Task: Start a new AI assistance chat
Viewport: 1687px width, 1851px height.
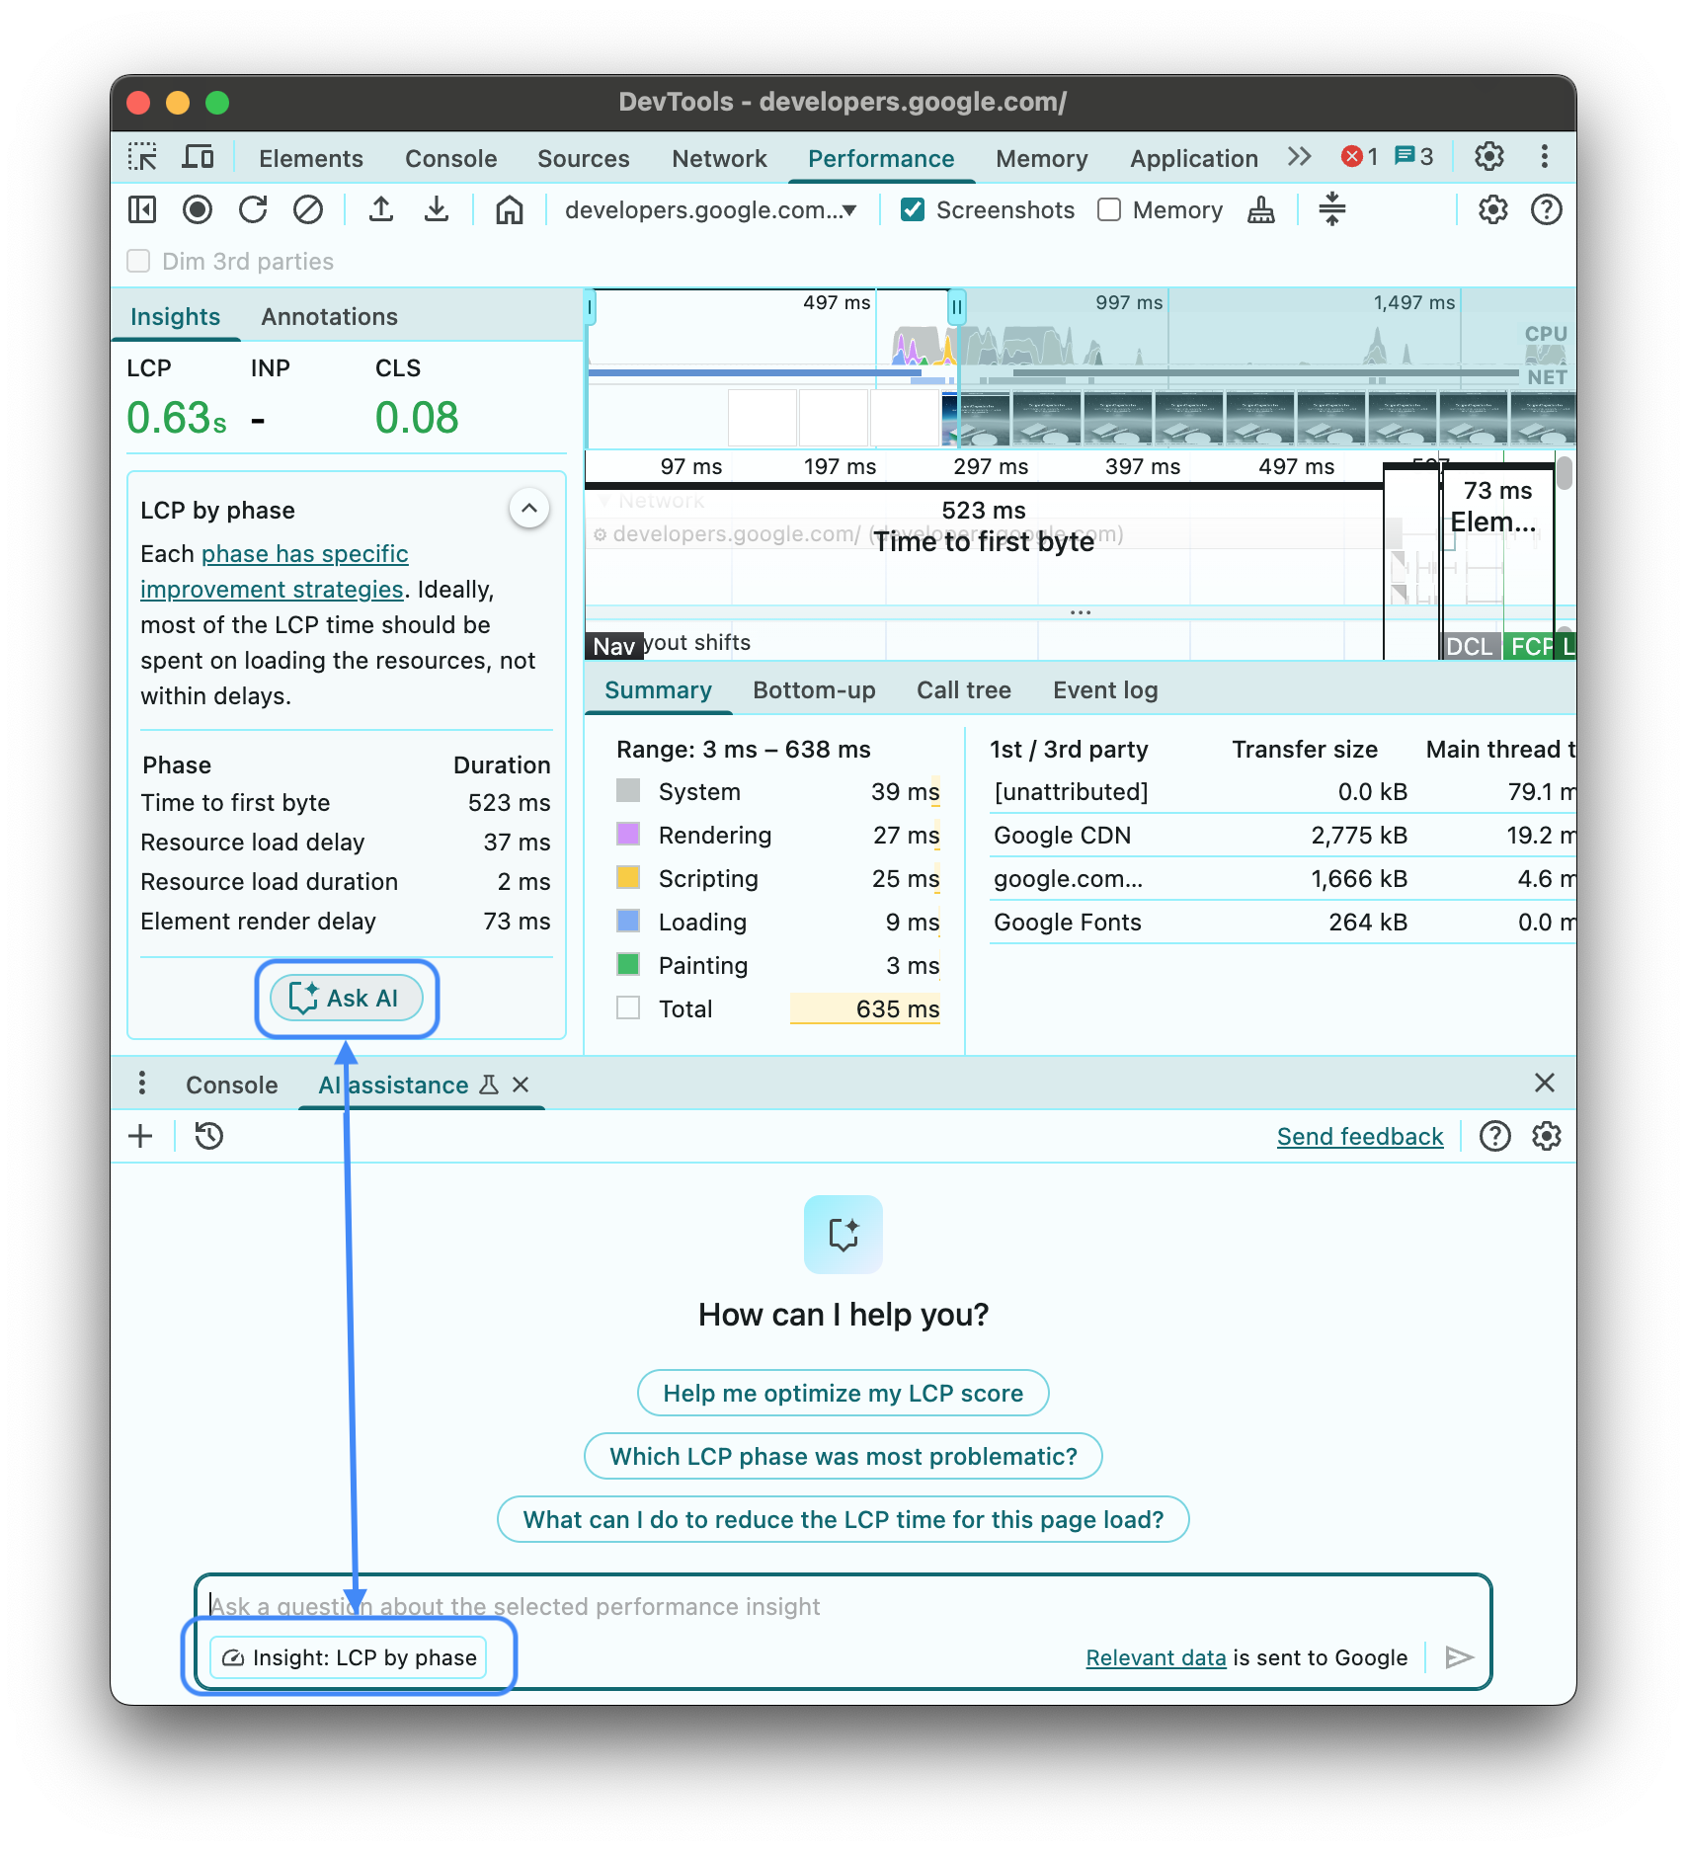Action: [139, 1136]
